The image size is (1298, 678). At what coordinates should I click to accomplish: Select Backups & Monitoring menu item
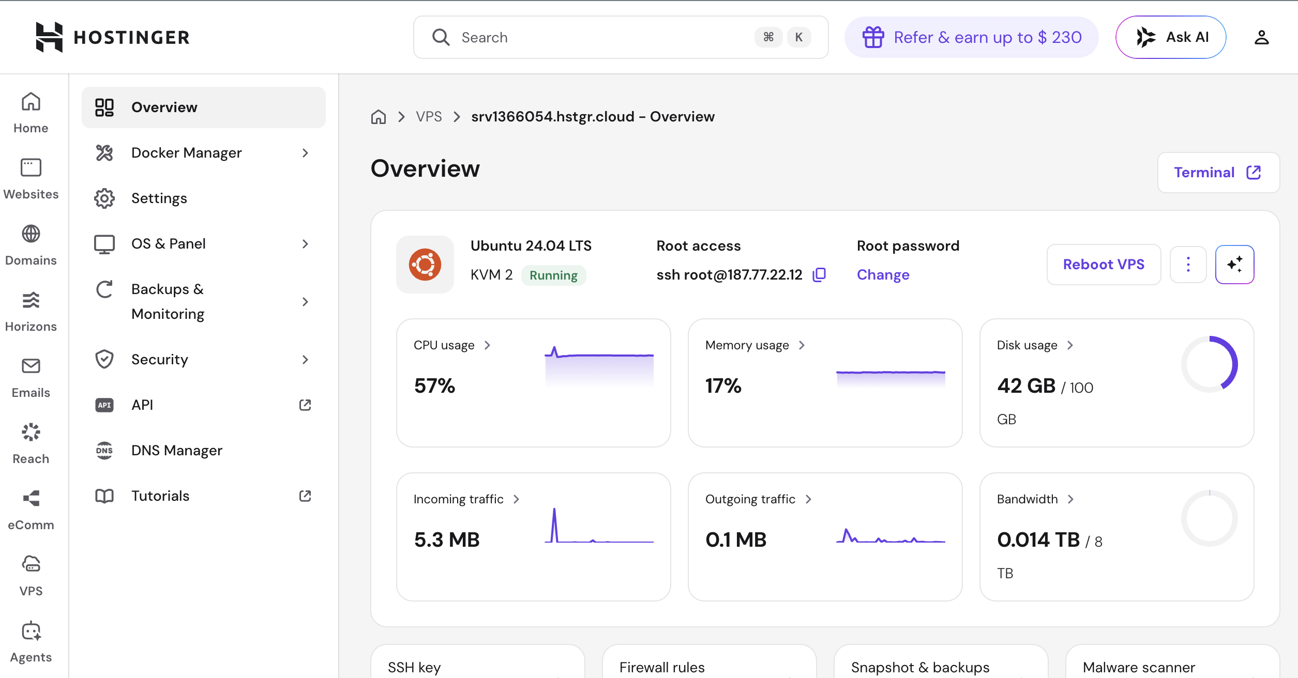click(204, 301)
